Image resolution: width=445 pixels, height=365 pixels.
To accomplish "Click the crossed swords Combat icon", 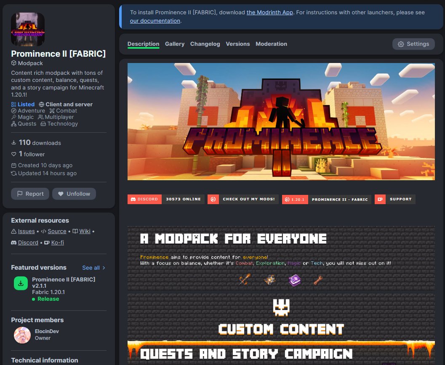I will pyautogui.click(x=52, y=111).
